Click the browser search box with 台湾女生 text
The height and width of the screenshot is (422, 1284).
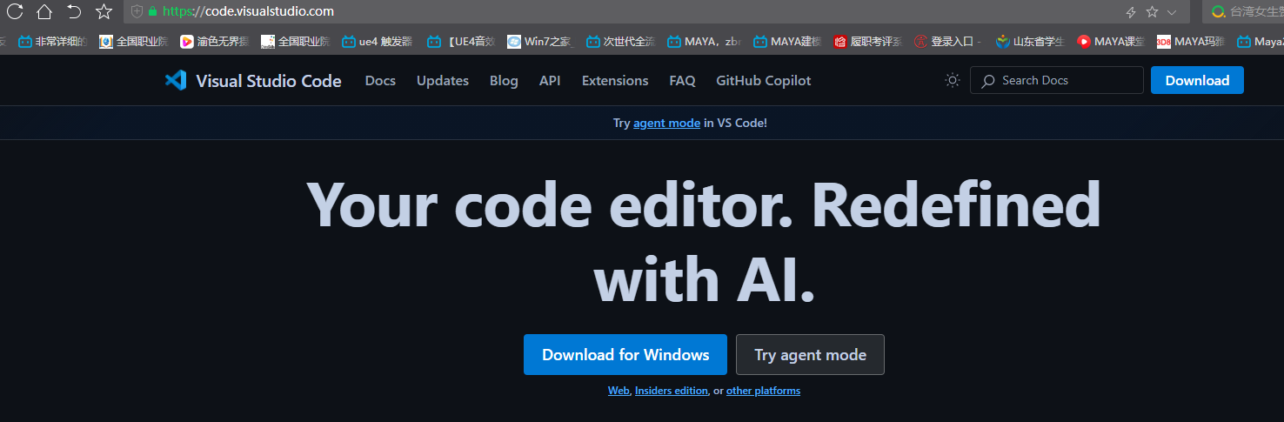(x=1243, y=12)
